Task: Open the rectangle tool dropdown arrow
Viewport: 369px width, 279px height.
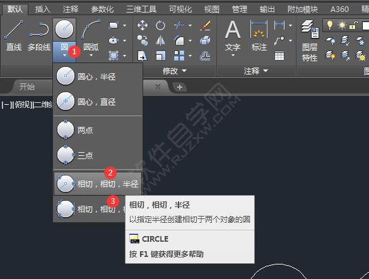Action: pos(124,25)
